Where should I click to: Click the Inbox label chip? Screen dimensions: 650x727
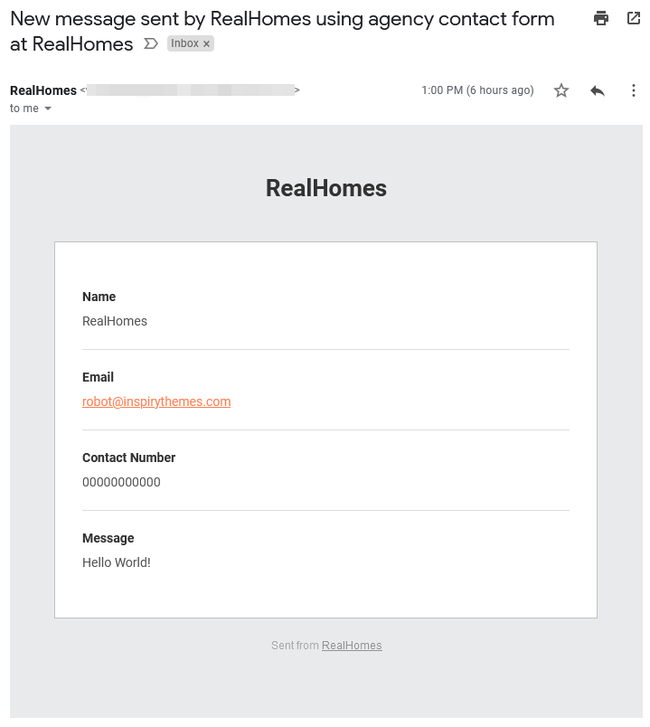(x=185, y=43)
